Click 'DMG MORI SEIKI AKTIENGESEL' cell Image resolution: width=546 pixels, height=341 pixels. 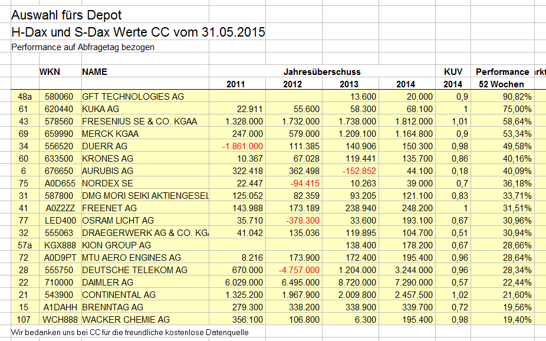tap(145, 196)
